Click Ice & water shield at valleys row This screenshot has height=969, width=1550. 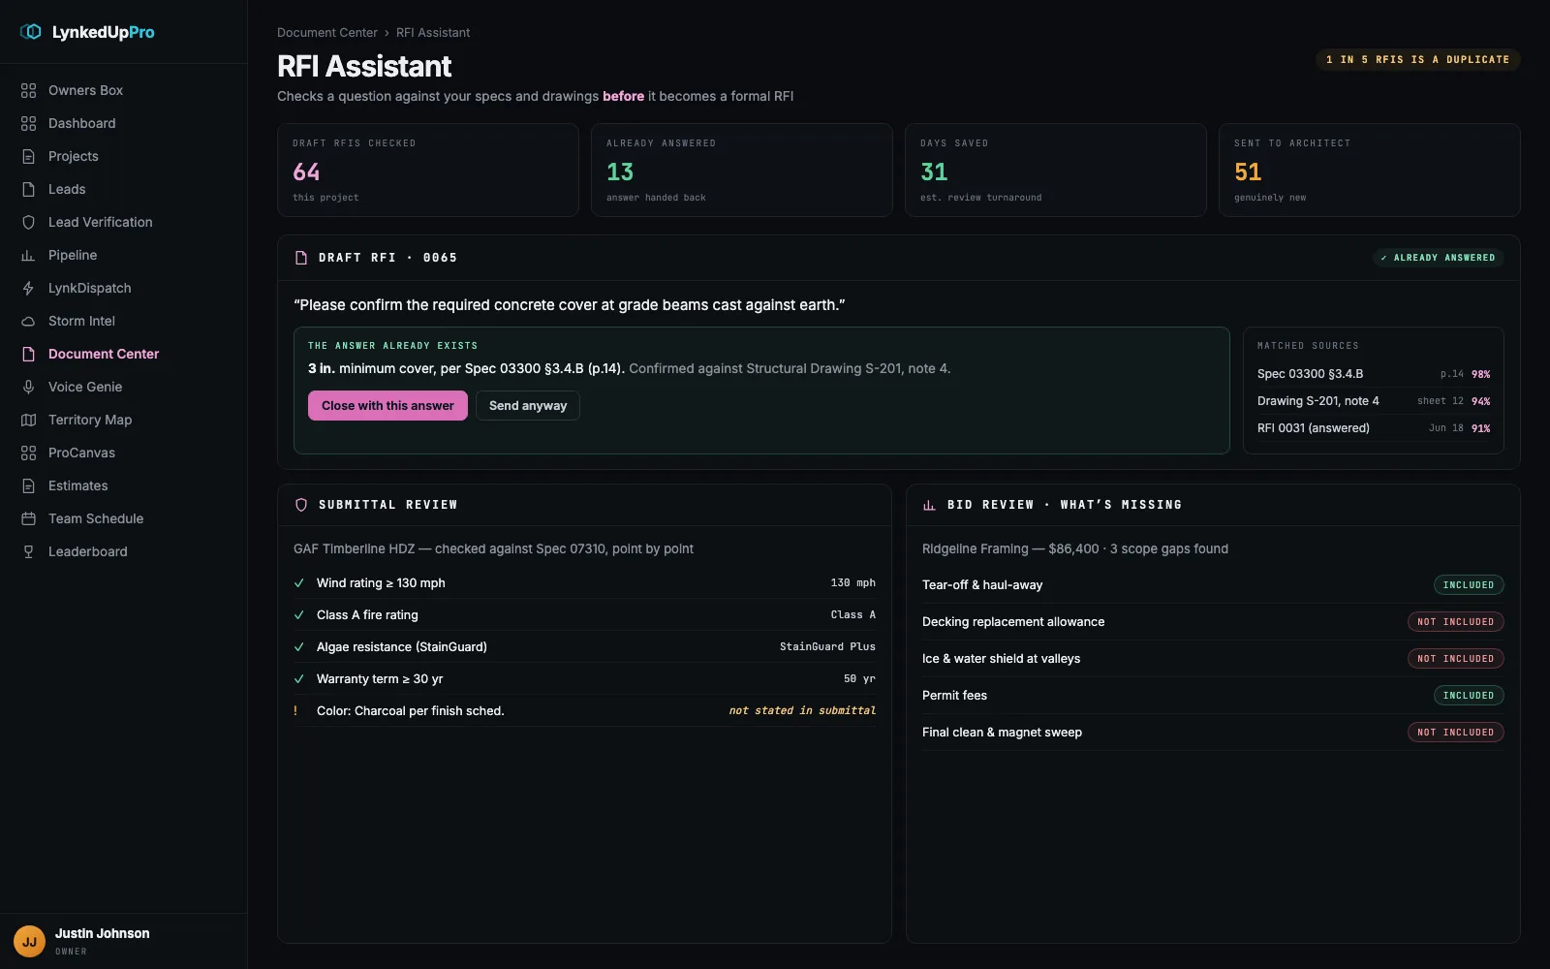pyautogui.click(x=1213, y=659)
